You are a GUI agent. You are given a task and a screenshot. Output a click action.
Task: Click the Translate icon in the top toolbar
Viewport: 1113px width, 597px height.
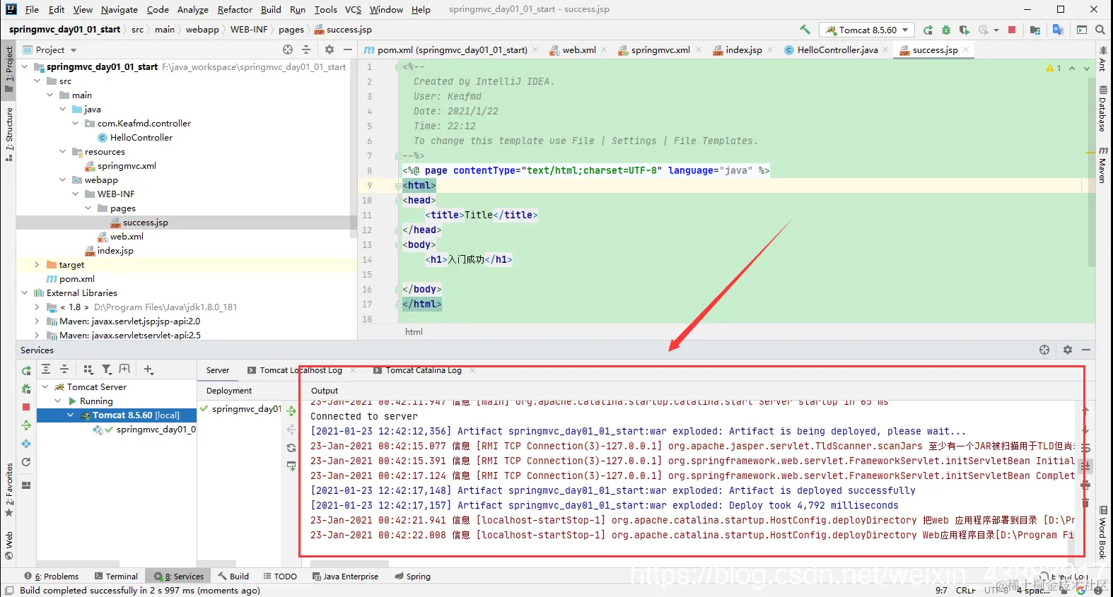(1059, 30)
